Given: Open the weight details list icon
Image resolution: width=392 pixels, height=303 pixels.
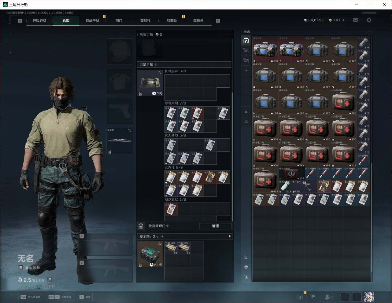Looking at the screenshot, I should (50, 279).
